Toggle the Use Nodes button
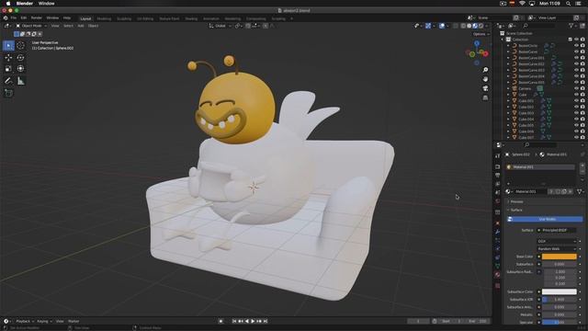This screenshot has height=331, width=588. [x=545, y=219]
